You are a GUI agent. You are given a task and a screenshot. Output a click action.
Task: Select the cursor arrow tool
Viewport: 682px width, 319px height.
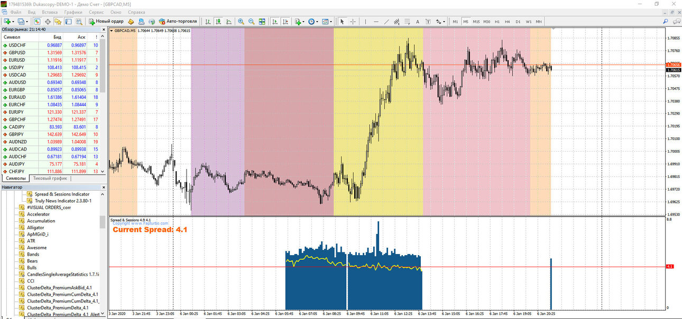342,21
